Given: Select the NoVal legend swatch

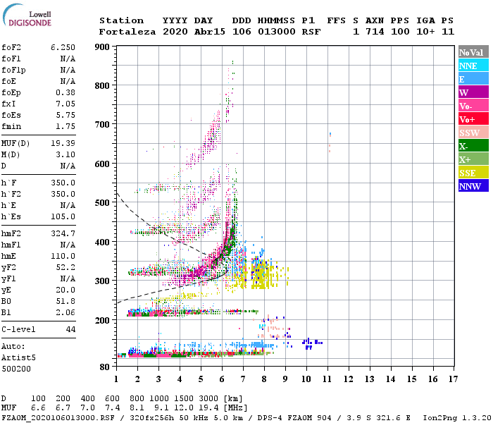Looking at the screenshot, I should 473,52.
